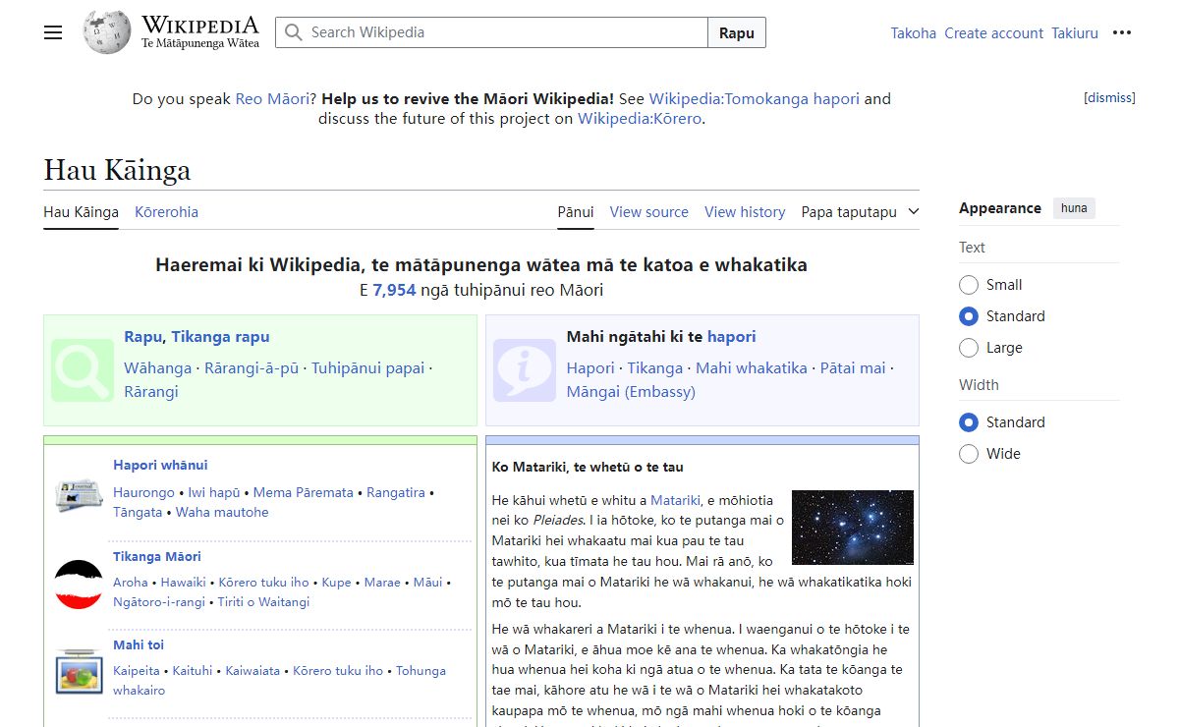Open the Tuhipānui papai link

click(x=368, y=368)
